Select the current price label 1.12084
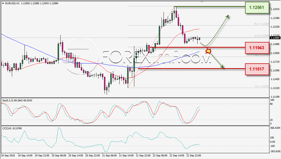This screenshot has height=159, width=281. pos(275,38)
